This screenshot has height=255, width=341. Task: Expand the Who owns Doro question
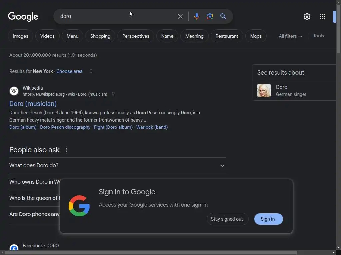(35, 182)
